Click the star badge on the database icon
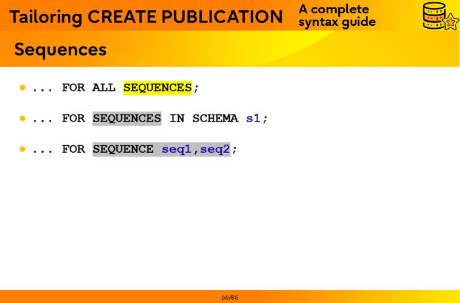460x303 pixels. tap(450, 22)
